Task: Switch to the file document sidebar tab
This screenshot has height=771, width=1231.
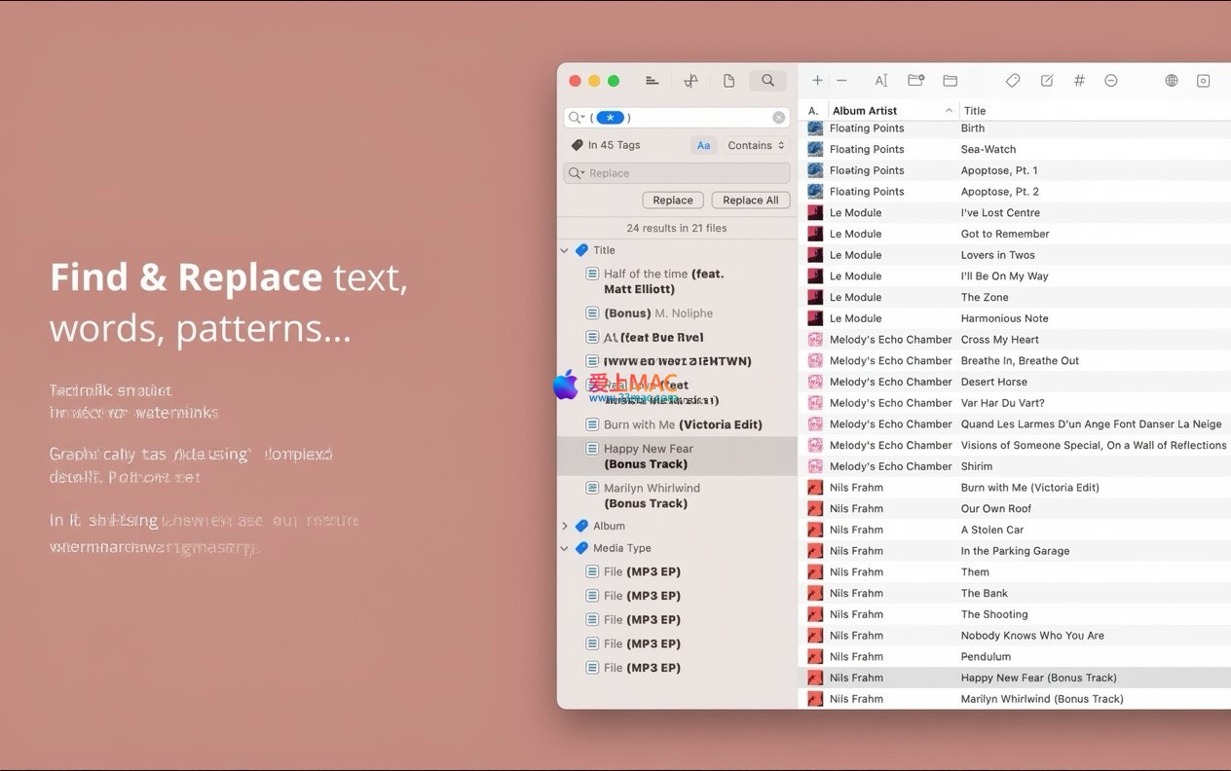Action: coord(728,81)
